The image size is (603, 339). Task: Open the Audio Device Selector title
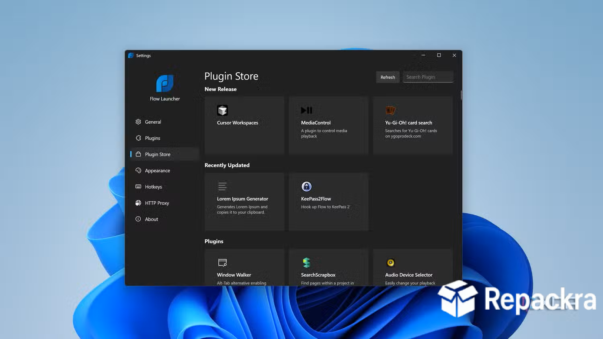pos(409,275)
